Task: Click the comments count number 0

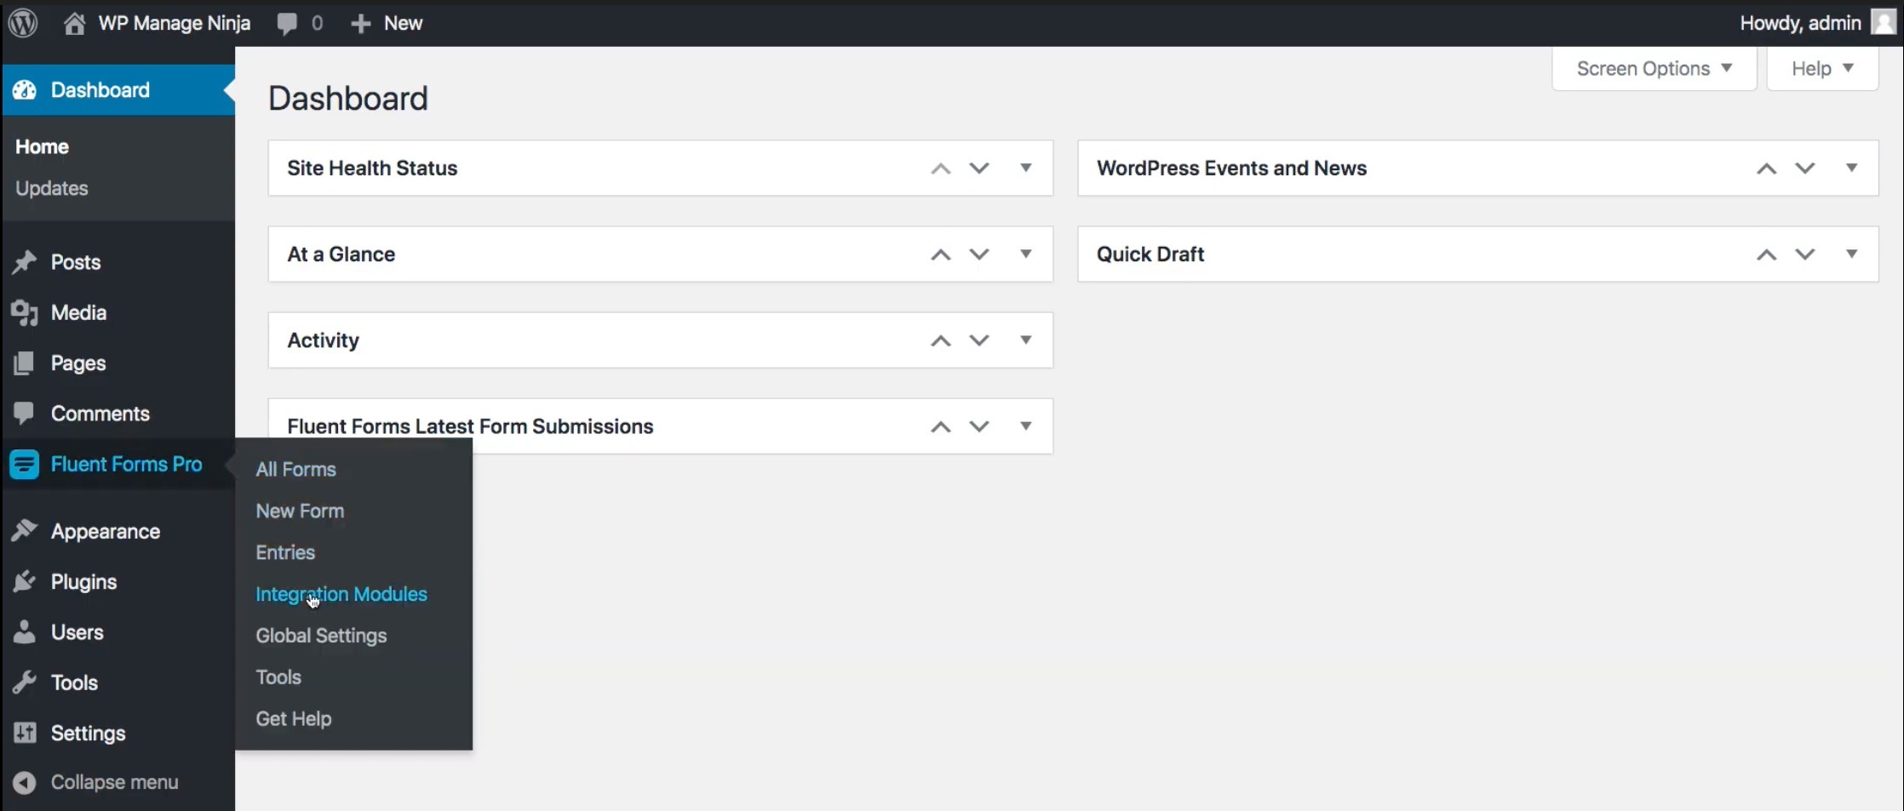Action: coord(317,23)
